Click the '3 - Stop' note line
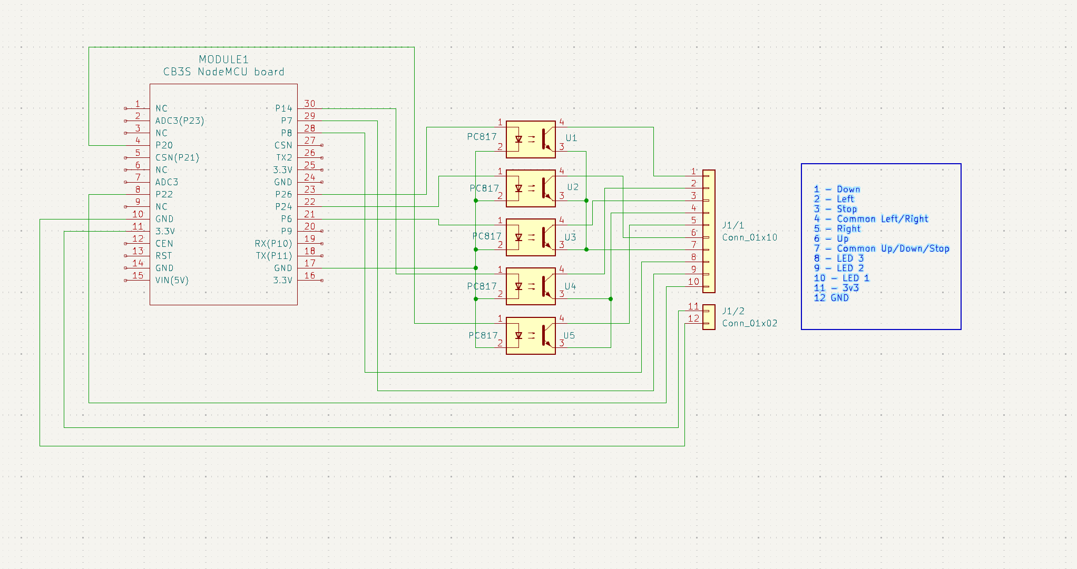 tap(835, 209)
